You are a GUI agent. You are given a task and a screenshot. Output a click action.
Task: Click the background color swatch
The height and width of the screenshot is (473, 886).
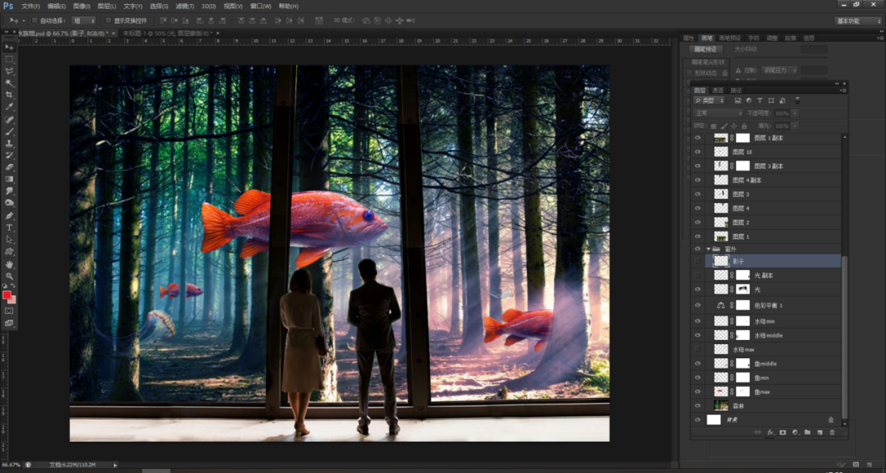tap(13, 301)
